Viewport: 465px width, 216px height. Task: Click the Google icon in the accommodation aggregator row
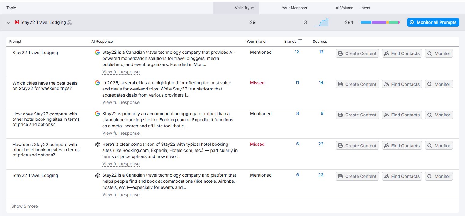click(x=97, y=114)
